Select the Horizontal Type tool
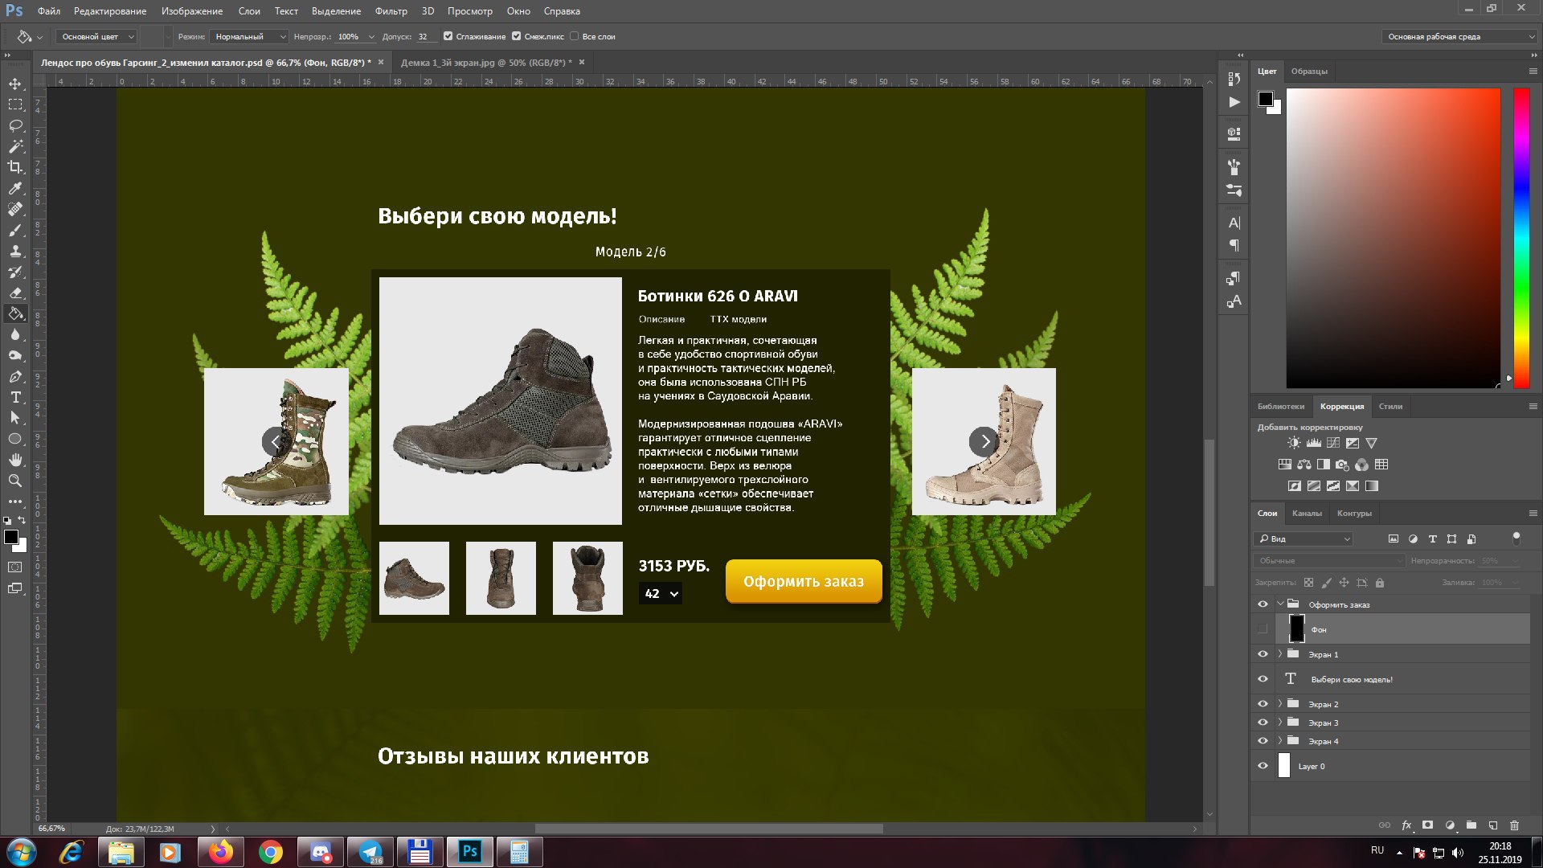The height and width of the screenshot is (868, 1543). pyautogui.click(x=15, y=397)
